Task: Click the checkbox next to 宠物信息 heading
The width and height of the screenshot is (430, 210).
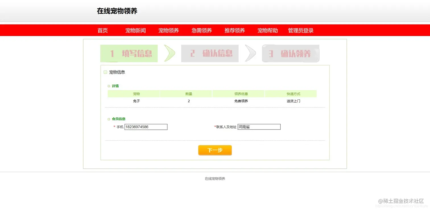Action: click(105, 72)
